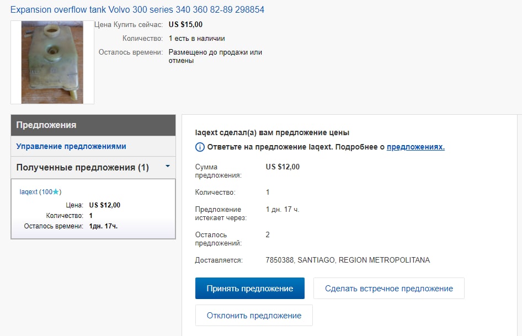The image size is (522, 336).
Task: Open buyer laqext profile link
Action: [x=28, y=192]
